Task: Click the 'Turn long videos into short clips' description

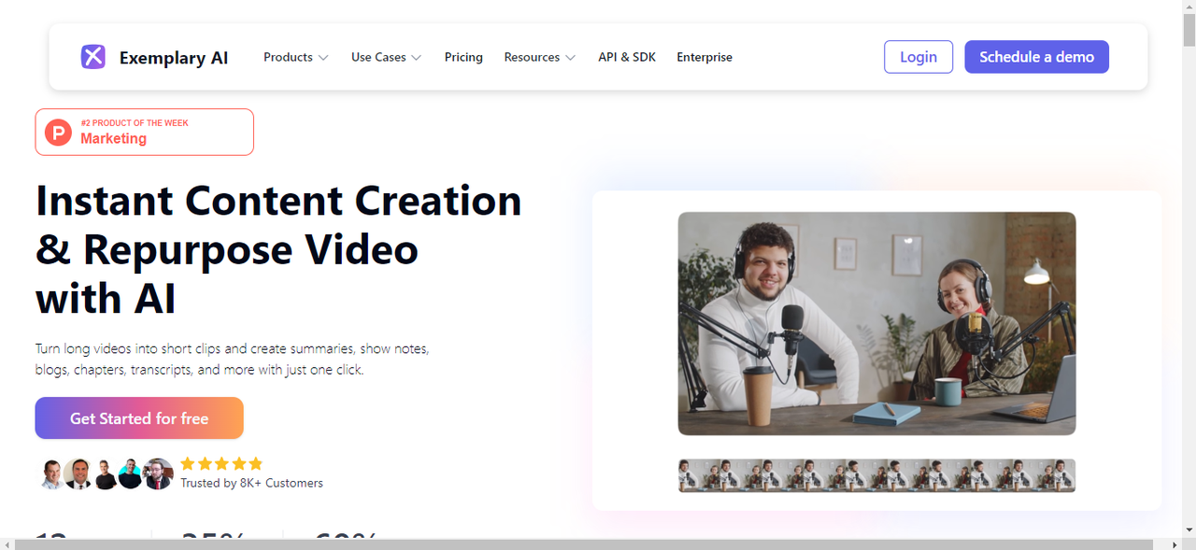Action: tap(232, 359)
